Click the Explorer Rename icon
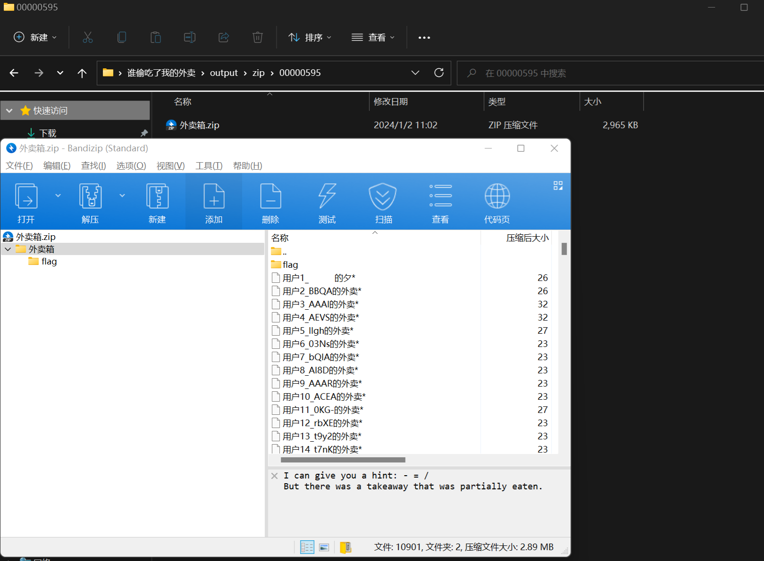Image resolution: width=764 pixels, height=561 pixels. point(190,37)
